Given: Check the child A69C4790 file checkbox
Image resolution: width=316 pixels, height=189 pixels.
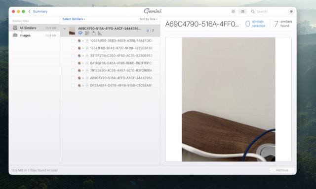Looking at the screenshot, I should (73, 78).
